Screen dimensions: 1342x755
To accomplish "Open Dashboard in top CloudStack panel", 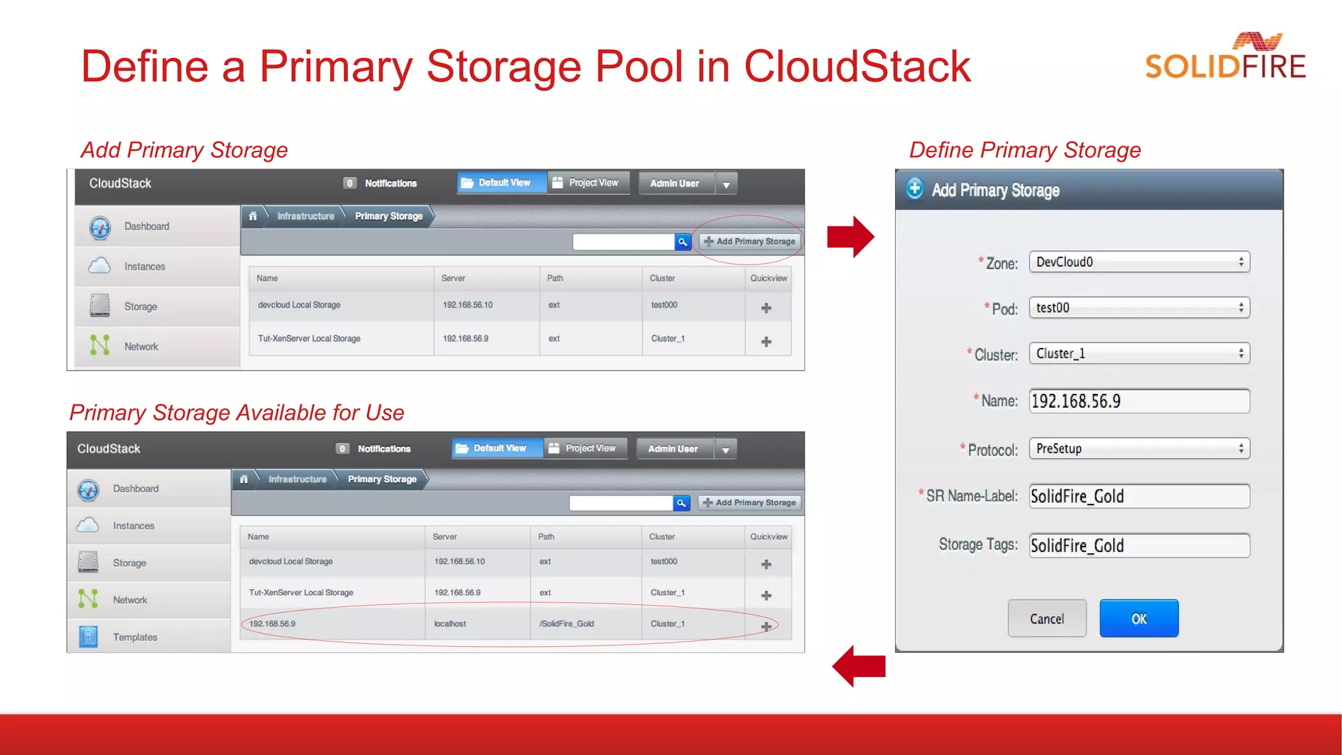I will click(157, 226).
